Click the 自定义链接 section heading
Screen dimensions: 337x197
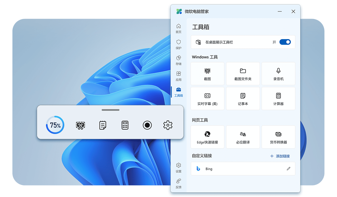click(202, 156)
